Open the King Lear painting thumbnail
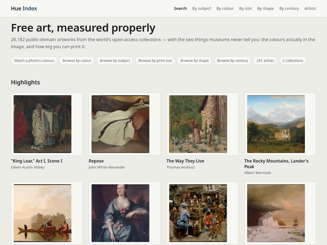The image size is (327, 245). click(x=43, y=124)
